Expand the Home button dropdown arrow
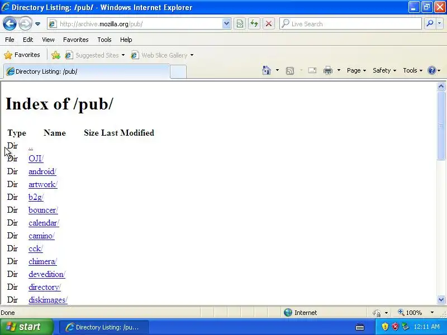 [x=277, y=70]
